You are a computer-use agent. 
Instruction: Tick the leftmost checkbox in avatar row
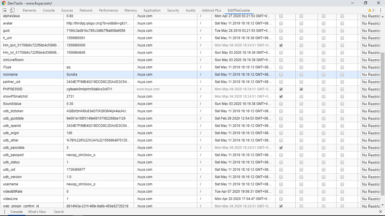pos(281,23)
